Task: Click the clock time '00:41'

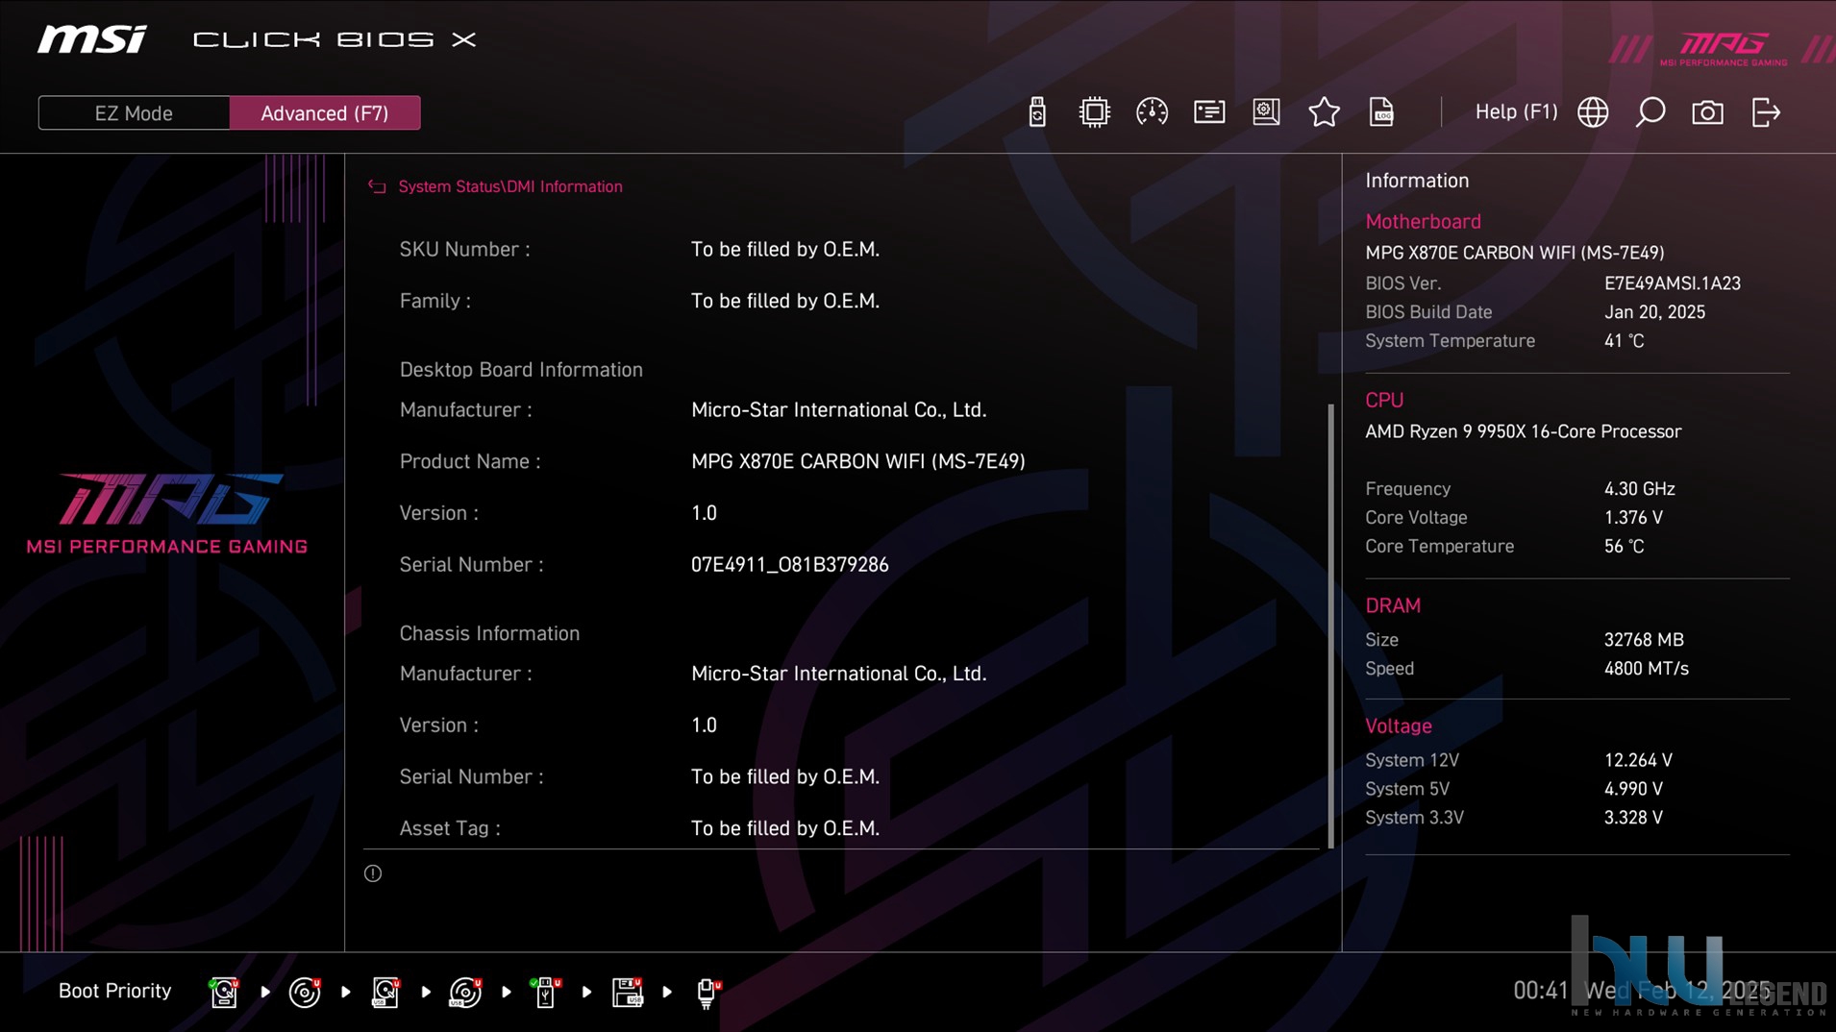Action: pyautogui.click(x=1540, y=991)
